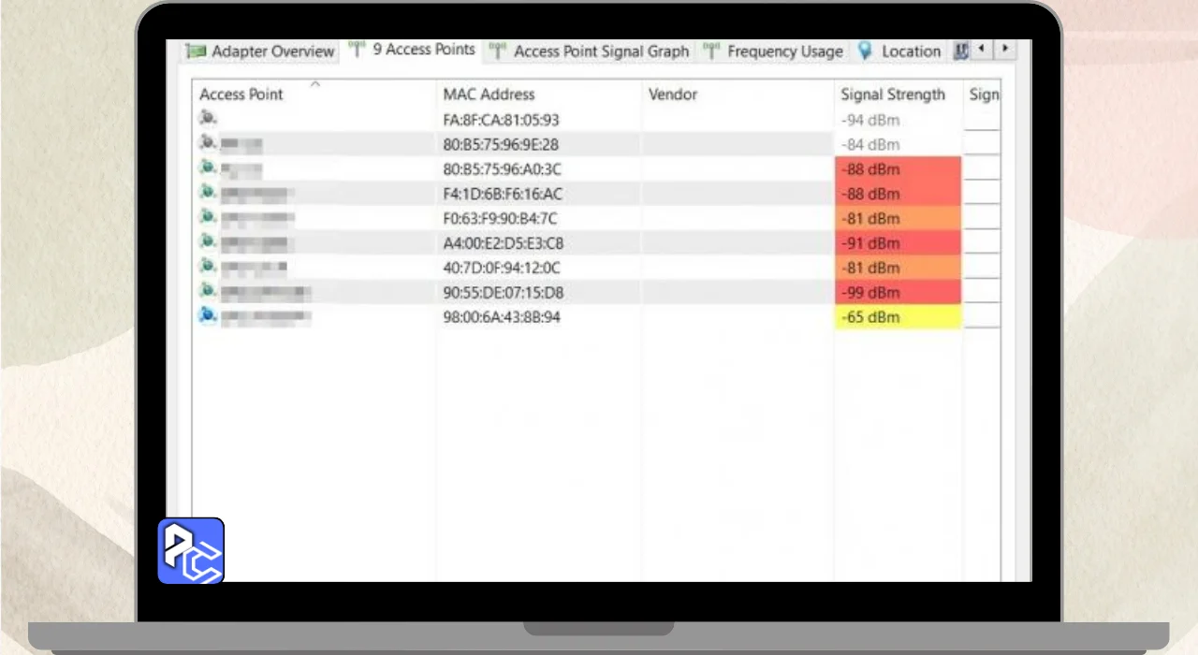Click access point icon for 80:B5:75:96:9E:28

(x=208, y=143)
